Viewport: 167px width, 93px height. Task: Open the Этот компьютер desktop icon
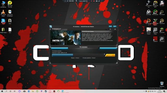coord(3,4)
